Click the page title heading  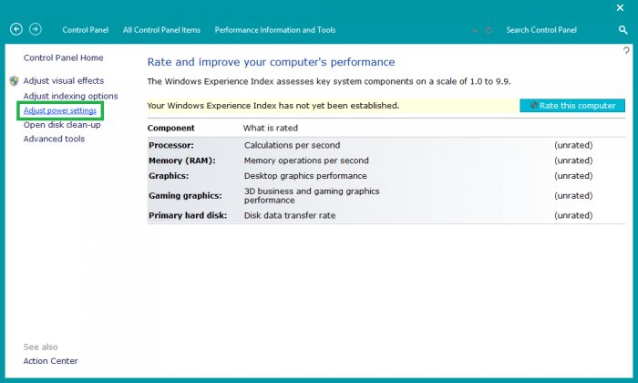point(271,62)
